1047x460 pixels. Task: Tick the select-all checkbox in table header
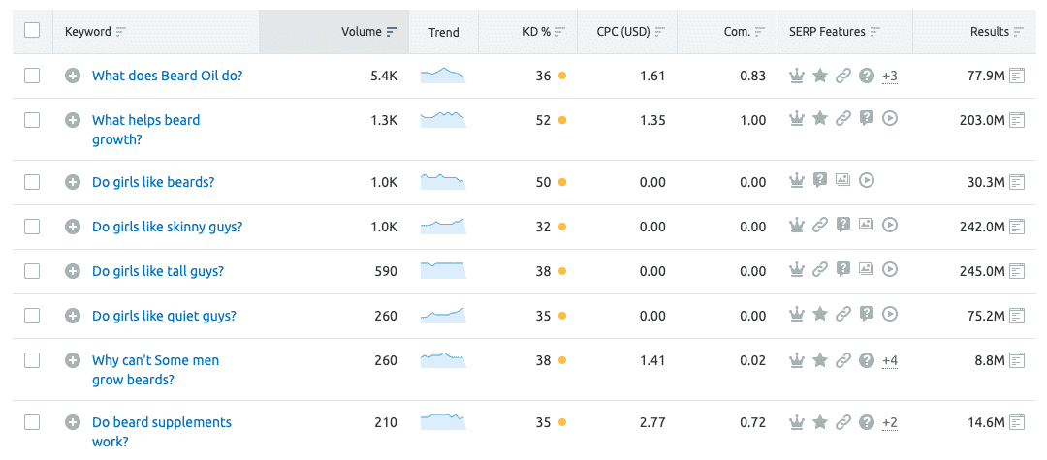pyautogui.click(x=32, y=31)
